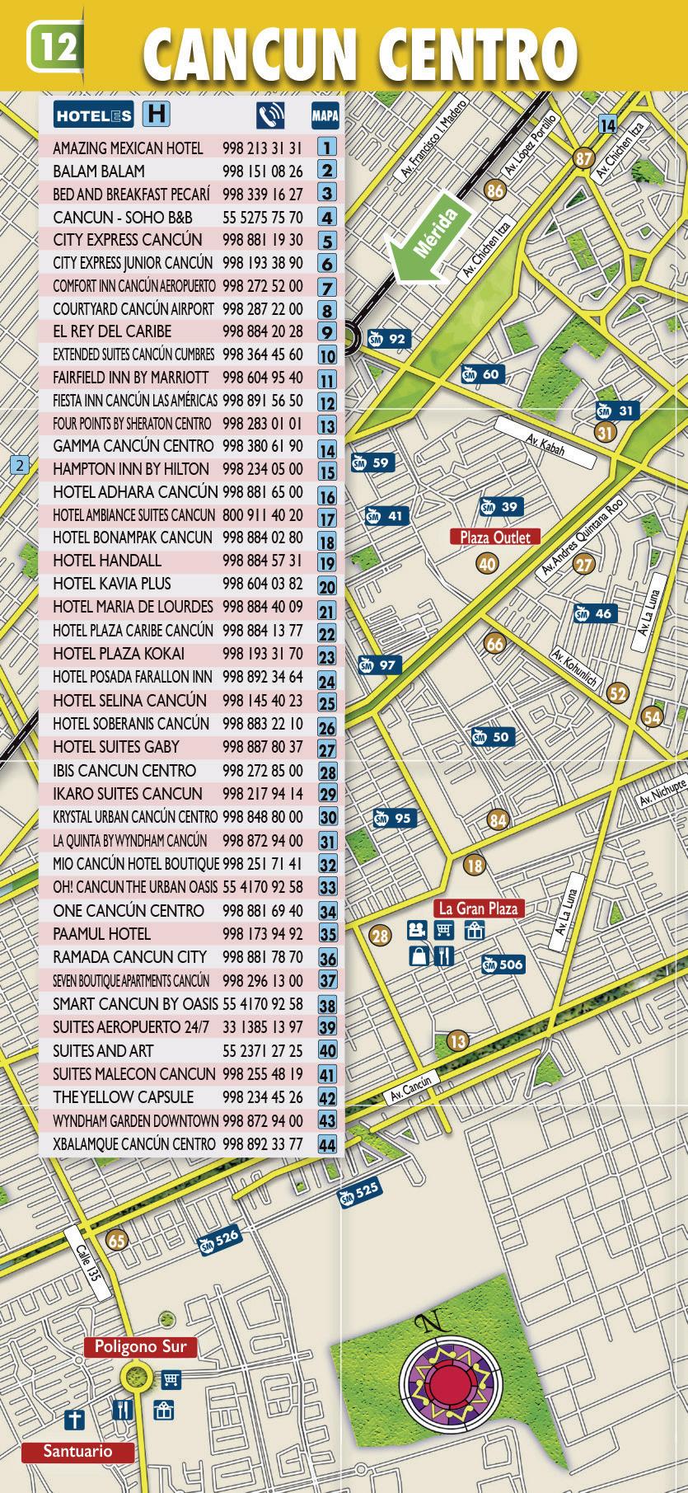
Task: Select hotel marker 13 near Av. Cancún
Action: (458, 1041)
